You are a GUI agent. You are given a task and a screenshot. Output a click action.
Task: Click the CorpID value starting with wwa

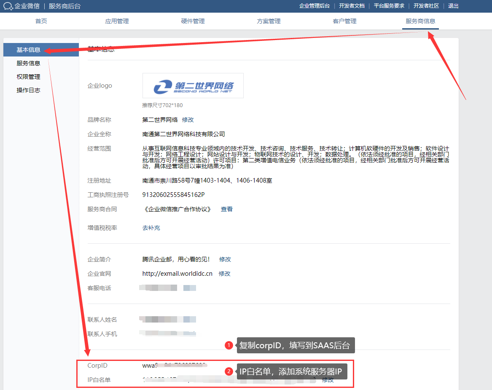(x=174, y=366)
